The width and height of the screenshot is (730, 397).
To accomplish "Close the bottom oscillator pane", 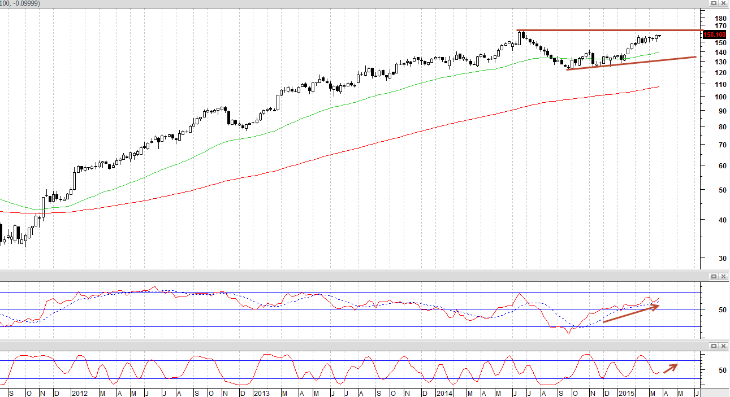I will pos(723,345).
